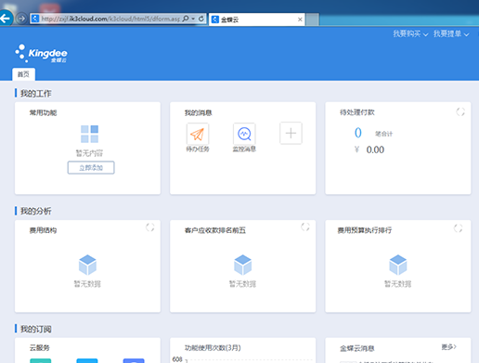Click the 0.00 payment amount
The height and width of the screenshot is (363, 479).
coord(375,149)
